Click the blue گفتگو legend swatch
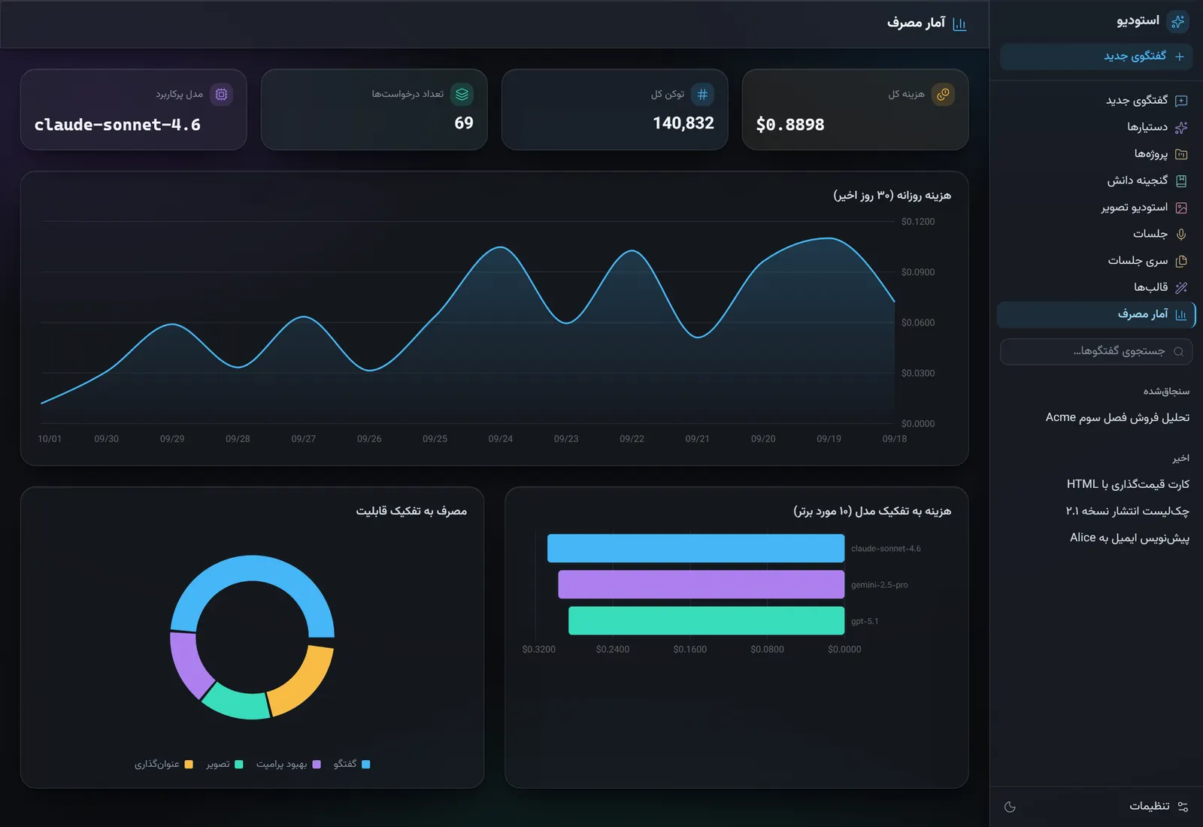Screen dimensions: 1203x827 [366, 765]
